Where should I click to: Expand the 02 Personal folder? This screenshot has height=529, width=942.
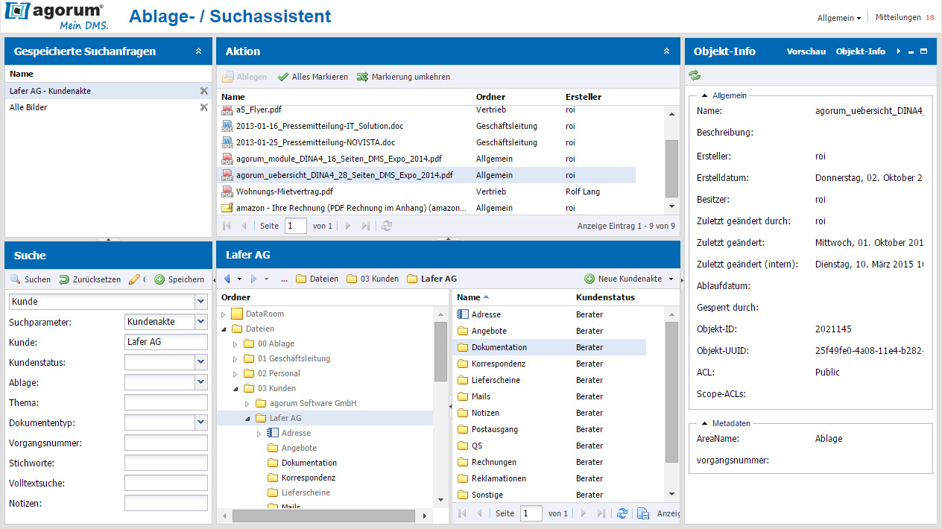[235, 374]
